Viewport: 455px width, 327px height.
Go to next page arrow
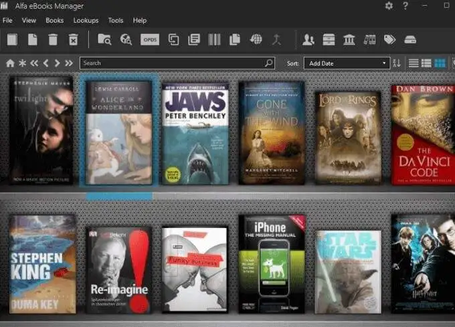pyautogui.click(x=57, y=63)
